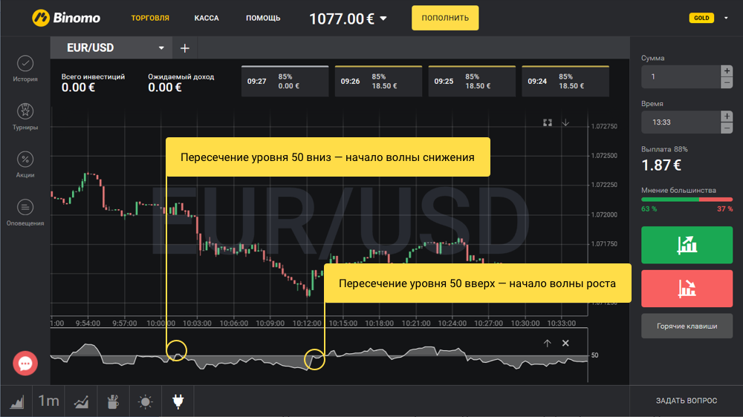The height and width of the screenshot is (417, 743).
Task: Open the 1077.00 € balance dropdown
Action: tap(383, 19)
